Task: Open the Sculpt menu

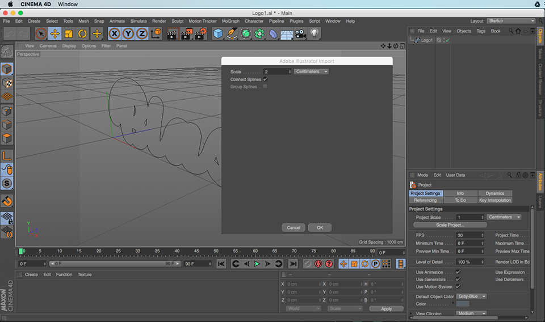Action: [x=177, y=21]
